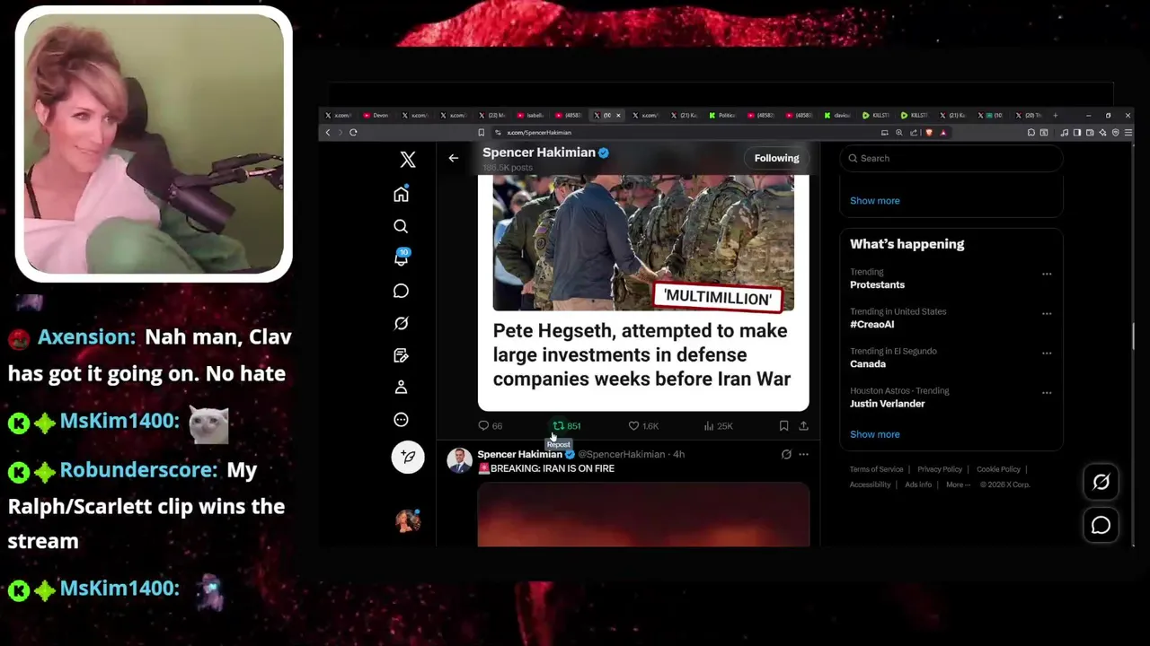The height and width of the screenshot is (646, 1150).
Task: Open floating Grok button at bottom right
Action: coord(1101,483)
